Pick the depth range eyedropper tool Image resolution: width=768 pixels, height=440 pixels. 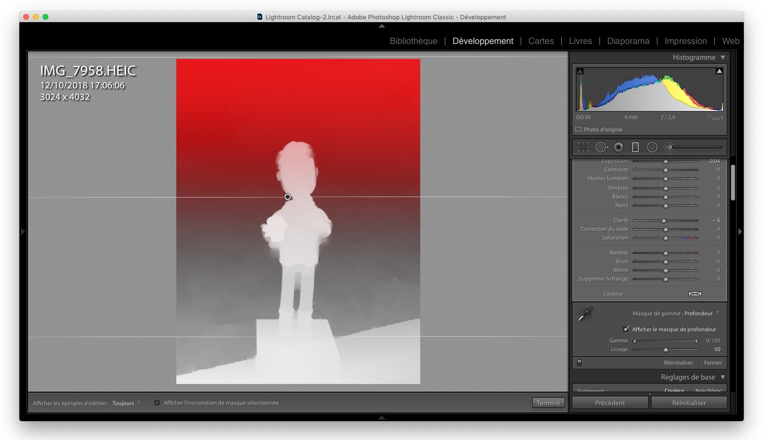tap(585, 314)
